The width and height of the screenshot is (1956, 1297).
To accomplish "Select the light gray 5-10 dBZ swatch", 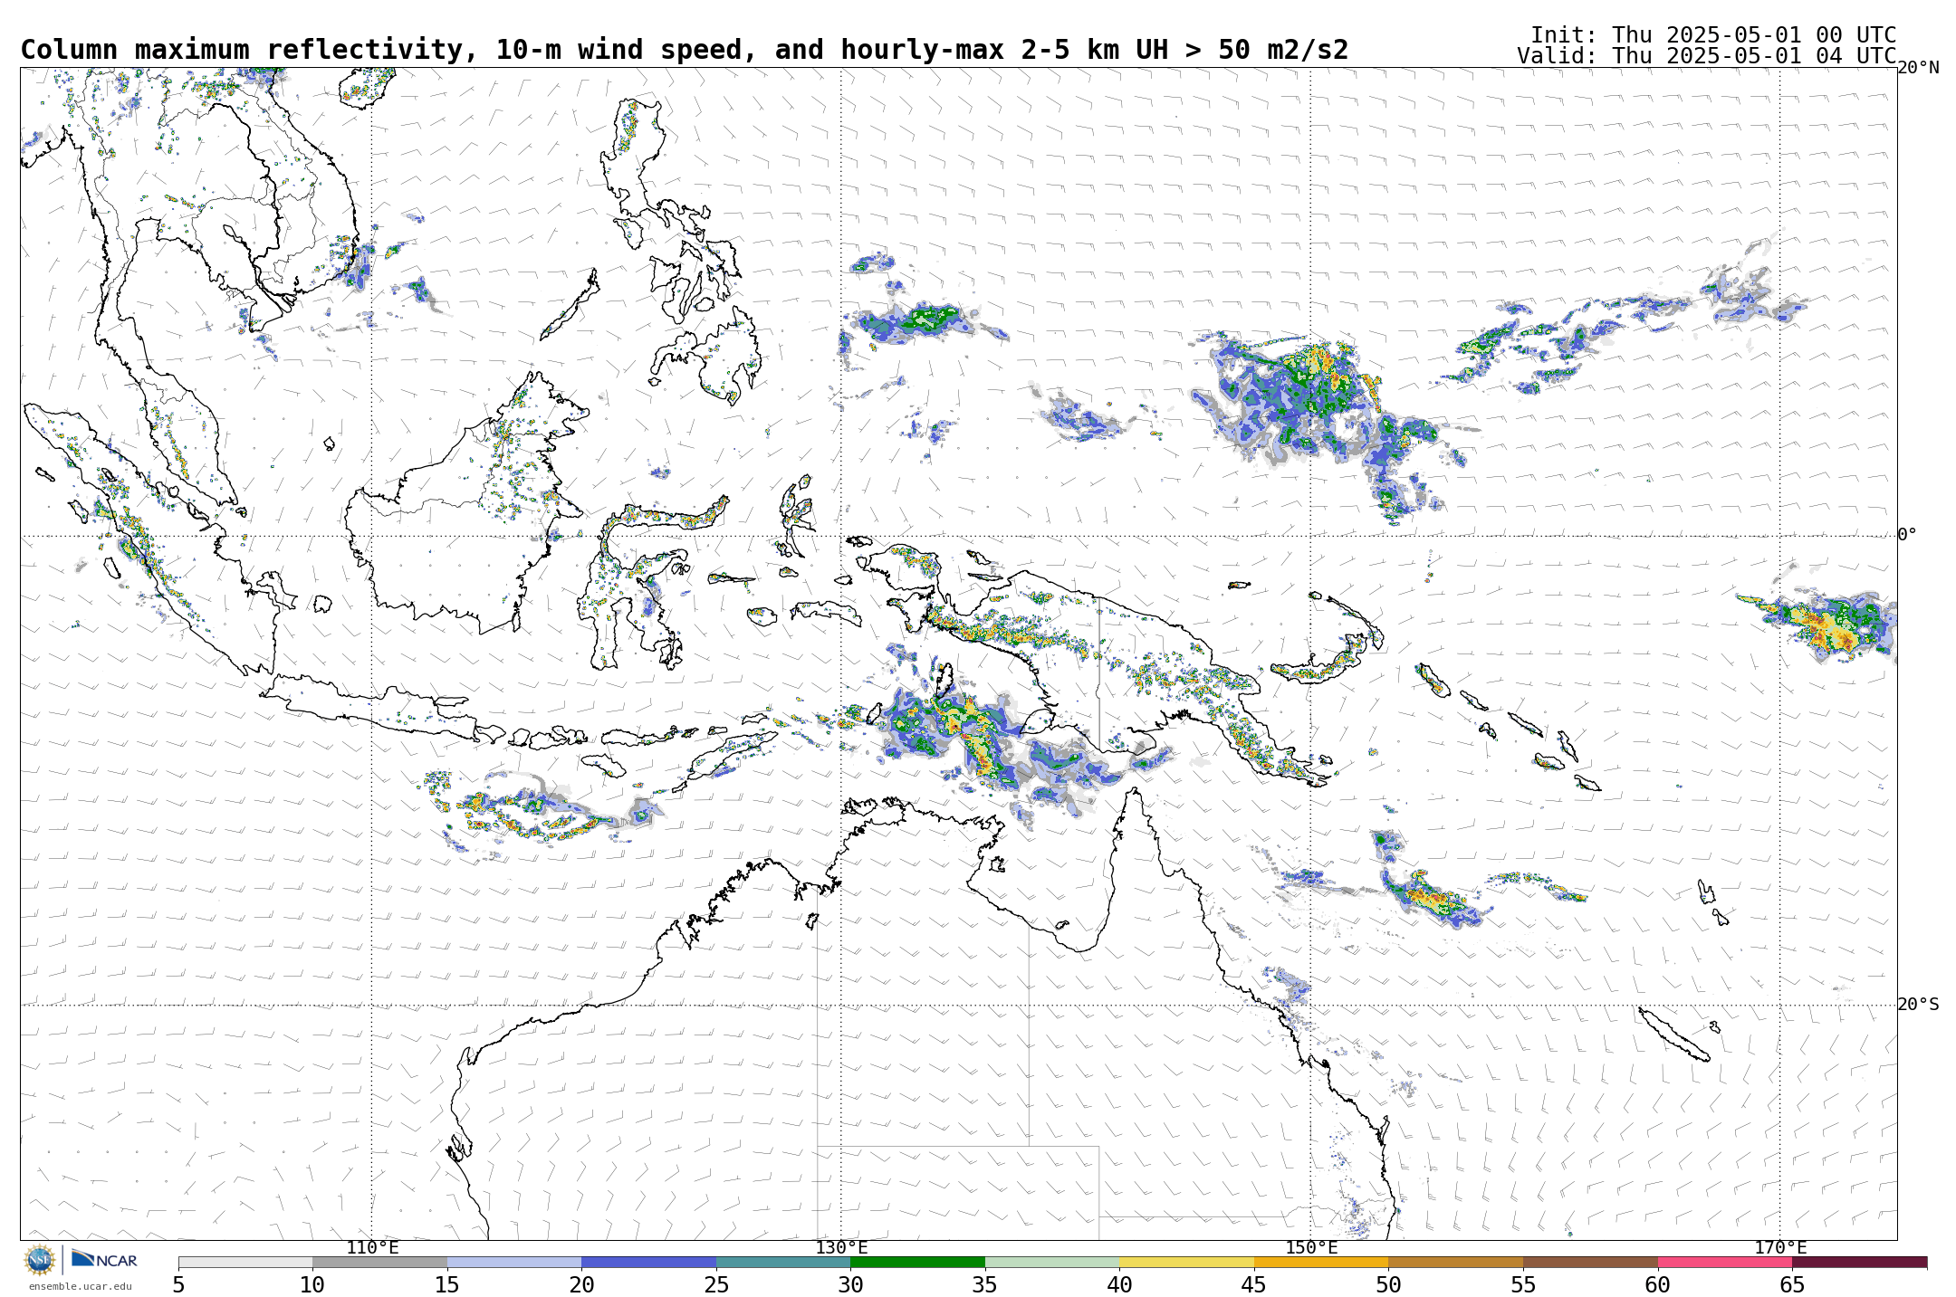I will coord(245,1262).
